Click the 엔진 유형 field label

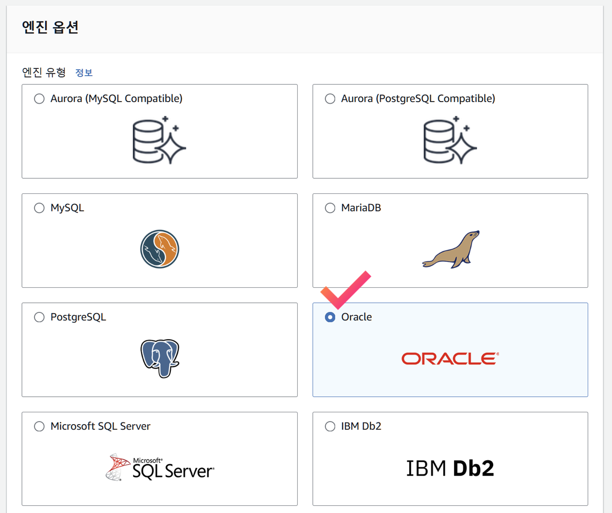(44, 72)
